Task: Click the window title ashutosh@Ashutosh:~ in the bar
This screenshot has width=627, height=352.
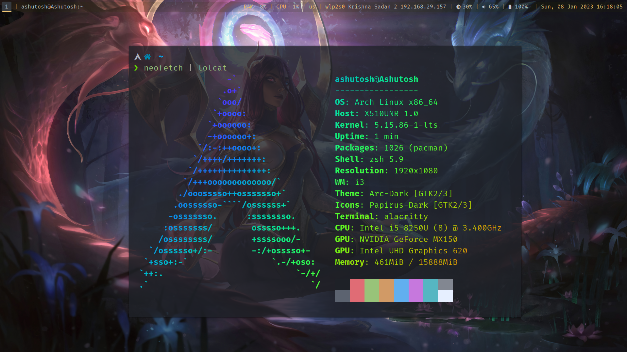Action: tap(52, 7)
